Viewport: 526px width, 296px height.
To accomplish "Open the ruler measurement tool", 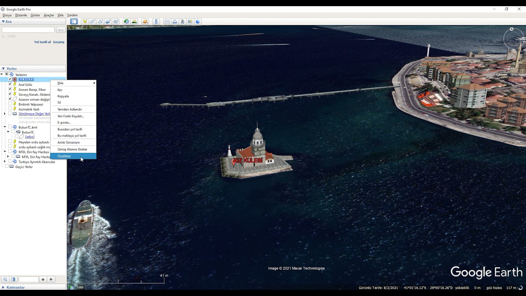I will pyautogui.click(x=156, y=21).
